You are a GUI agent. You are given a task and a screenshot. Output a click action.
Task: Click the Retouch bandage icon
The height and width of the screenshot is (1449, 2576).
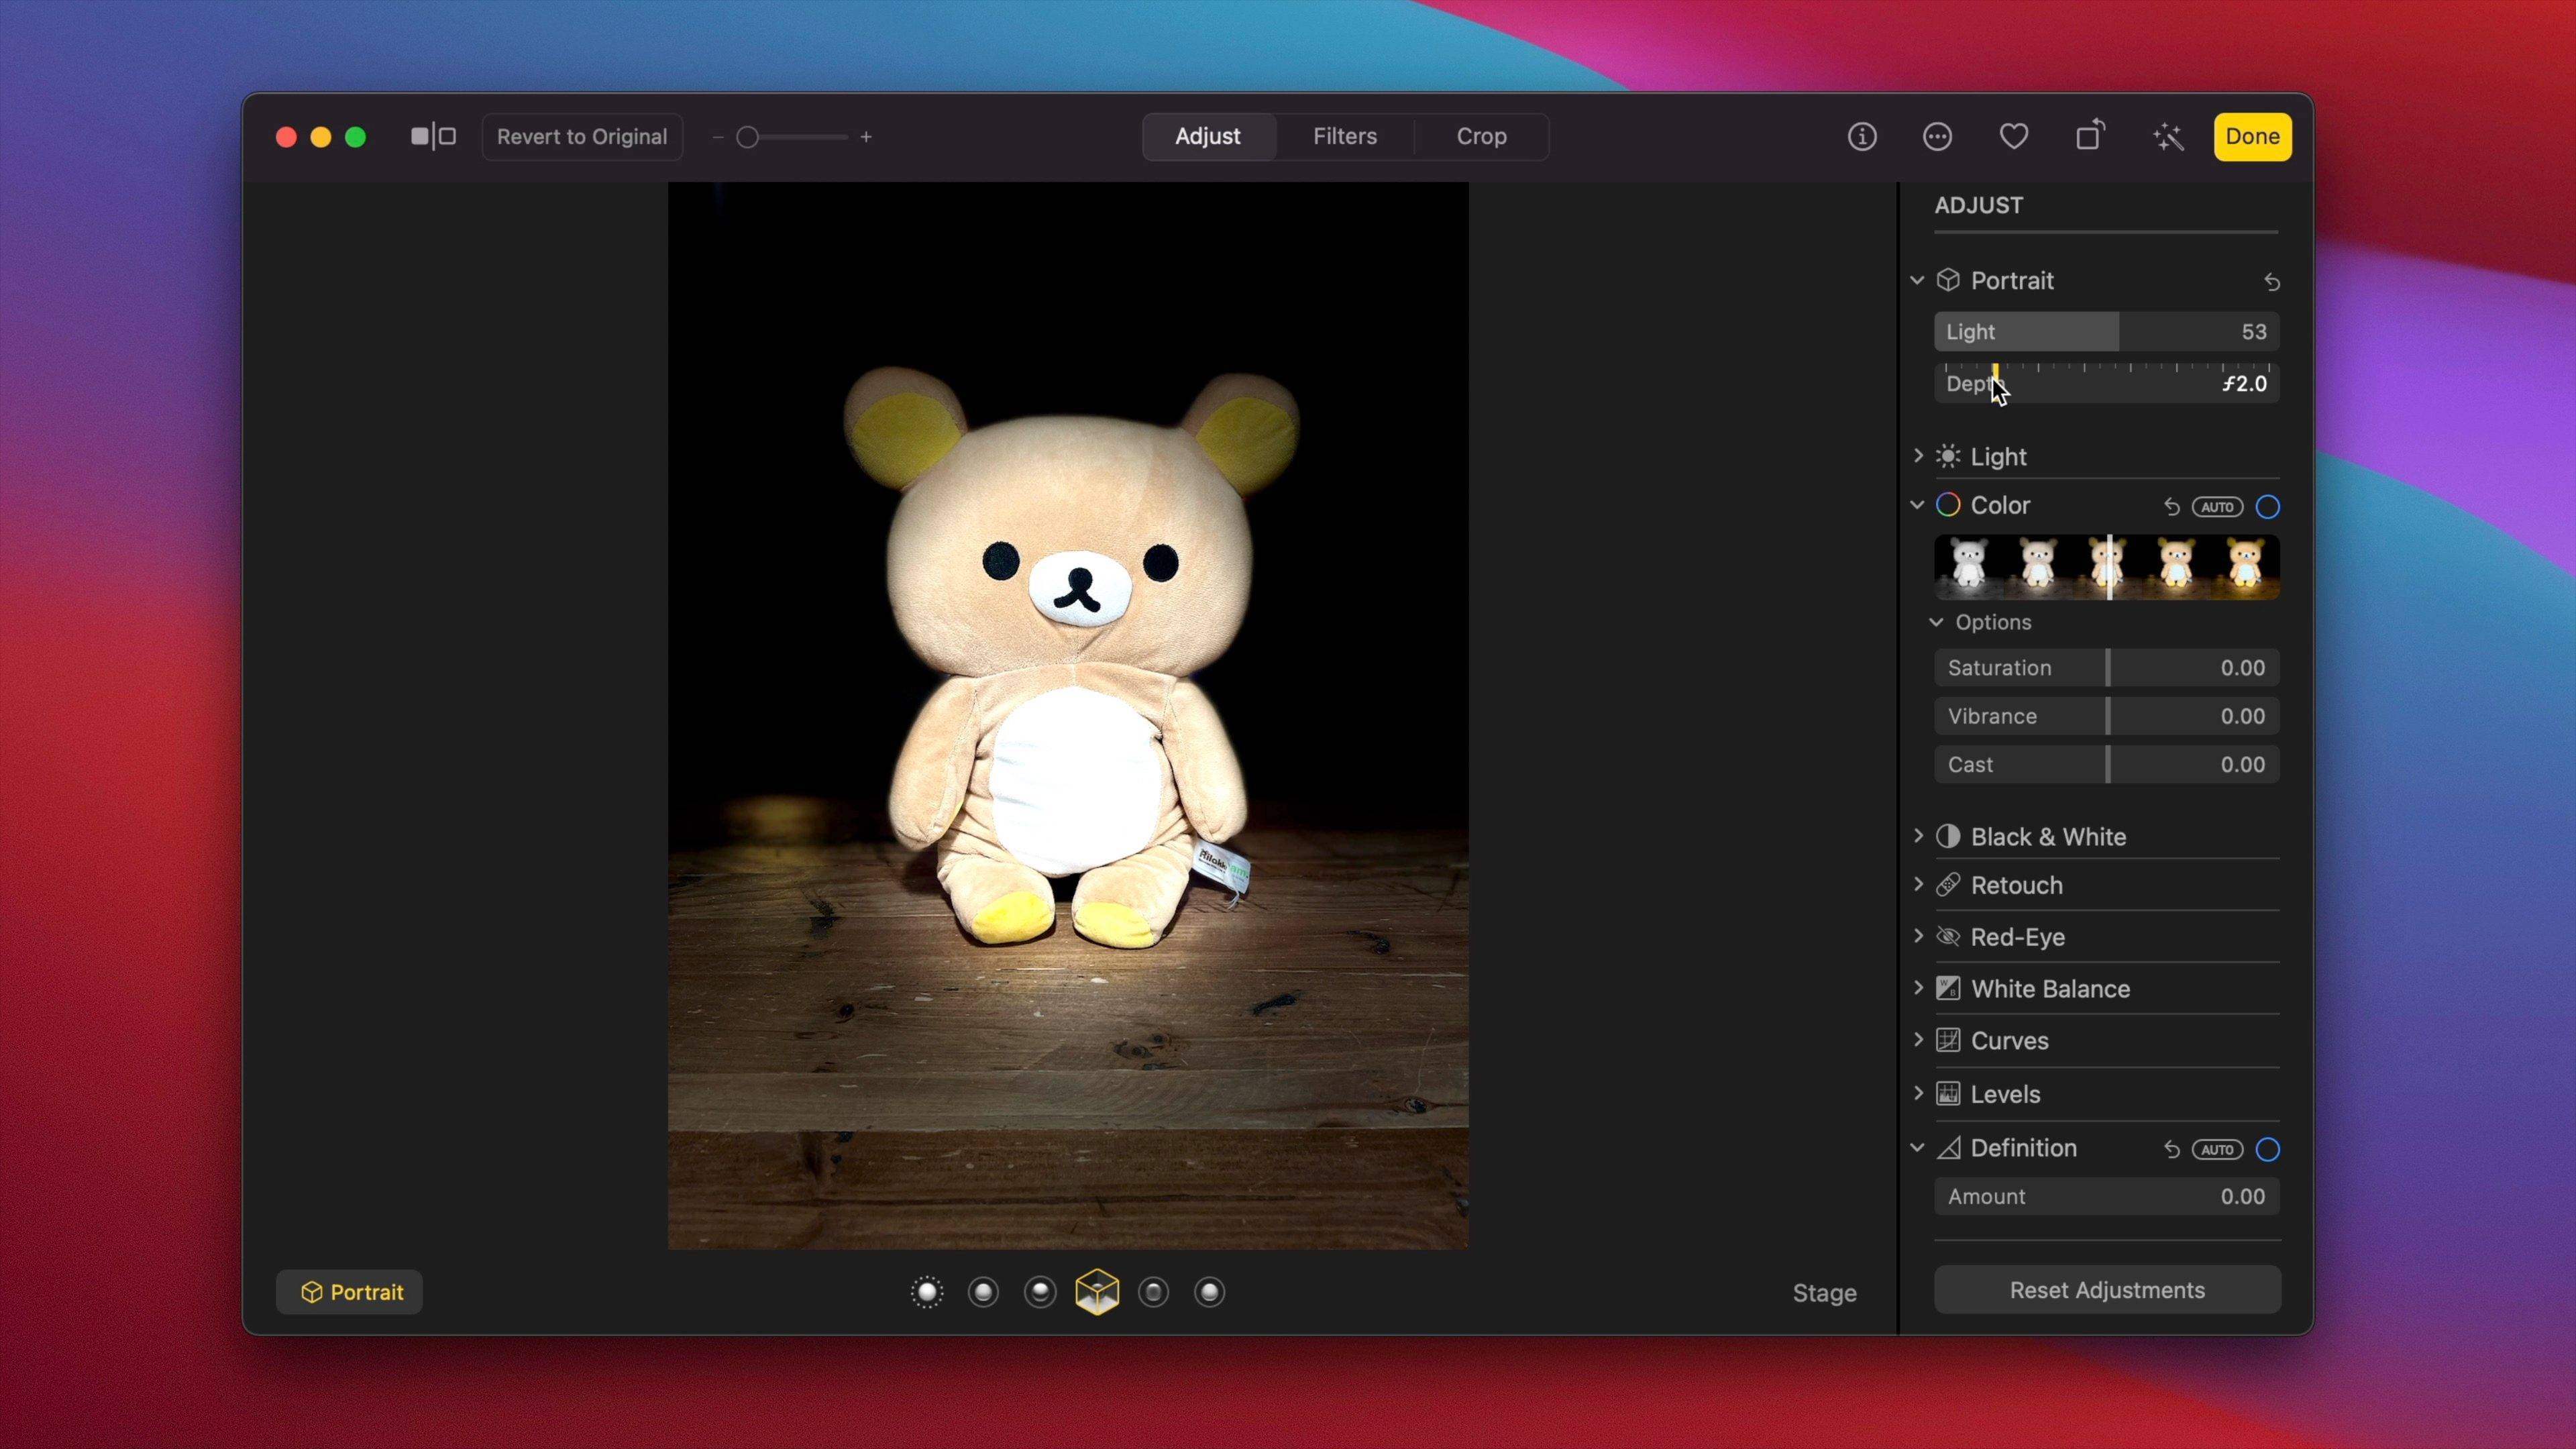click(x=1948, y=885)
